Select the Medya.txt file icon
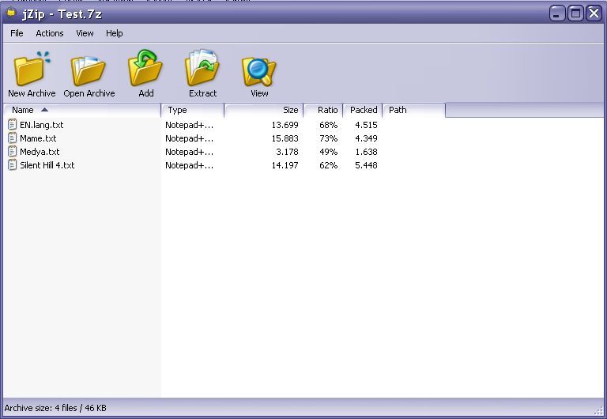The height and width of the screenshot is (419, 607). point(13,152)
